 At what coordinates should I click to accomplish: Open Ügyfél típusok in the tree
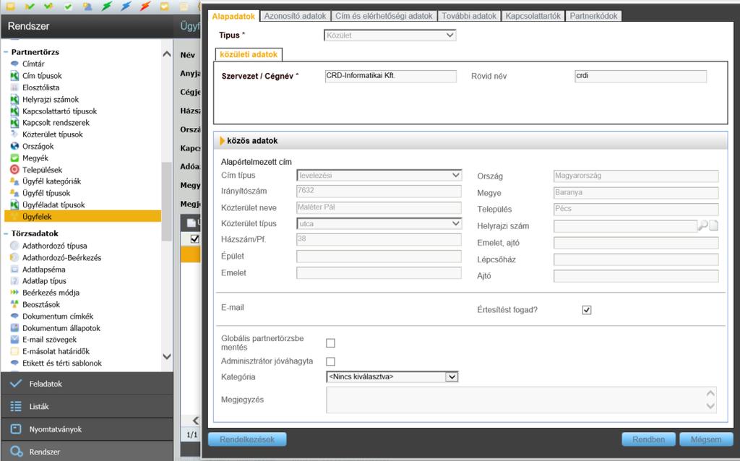click(x=46, y=193)
